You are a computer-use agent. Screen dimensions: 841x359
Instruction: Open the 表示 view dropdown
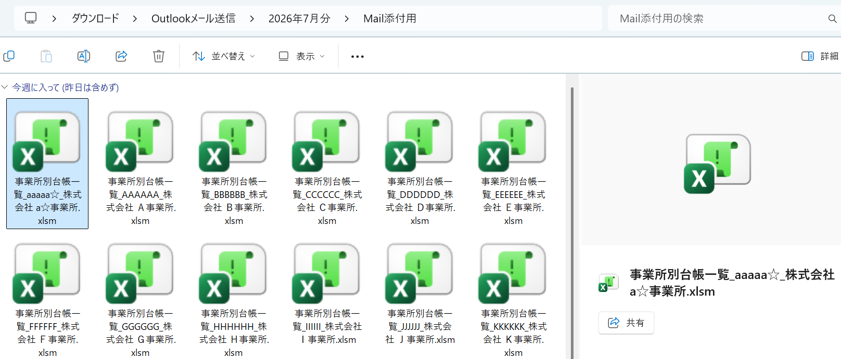302,56
